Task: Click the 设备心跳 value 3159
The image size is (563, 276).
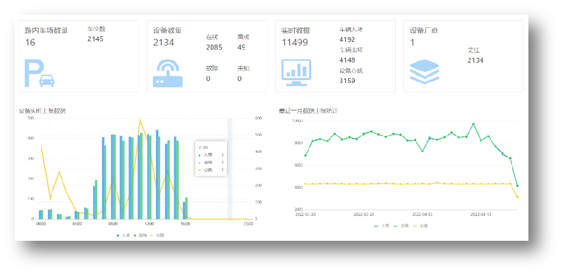Action: [347, 81]
